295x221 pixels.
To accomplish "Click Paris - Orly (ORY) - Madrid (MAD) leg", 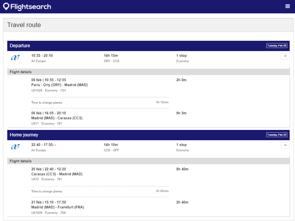I will pos(59,85).
